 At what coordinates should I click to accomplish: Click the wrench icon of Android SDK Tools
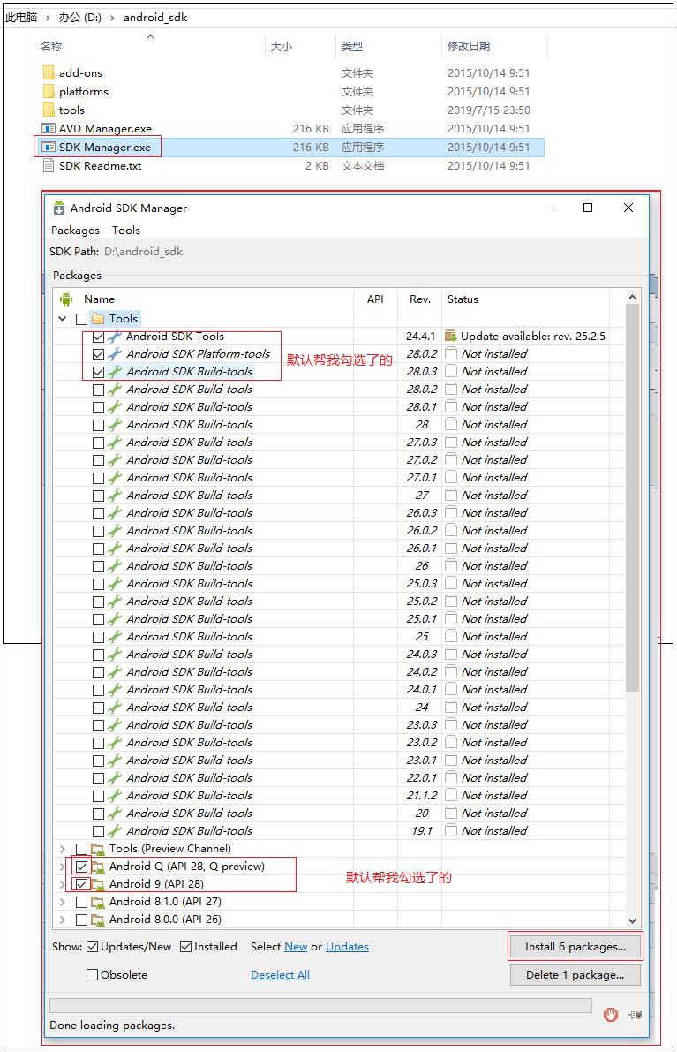[x=115, y=337]
